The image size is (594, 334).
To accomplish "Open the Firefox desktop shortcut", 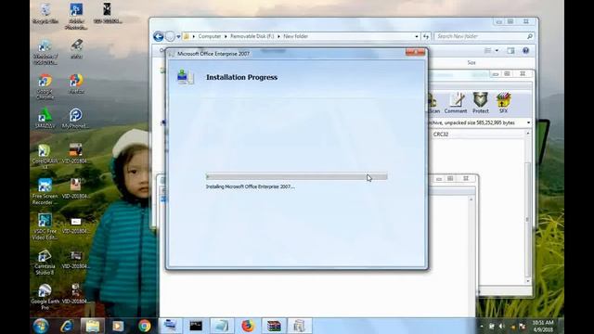I will click(76, 84).
